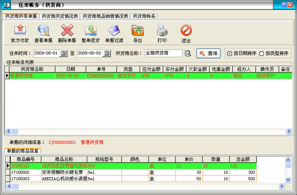Switch to the 供货商供货情况表 tab
Viewport: 297px width, 195px height.
pyautogui.click(x=59, y=16)
